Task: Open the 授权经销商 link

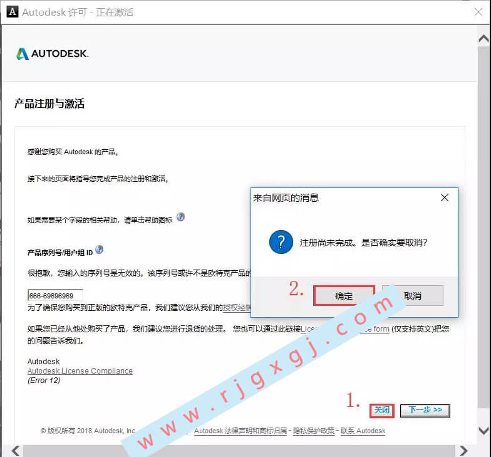Action: (x=237, y=307)
